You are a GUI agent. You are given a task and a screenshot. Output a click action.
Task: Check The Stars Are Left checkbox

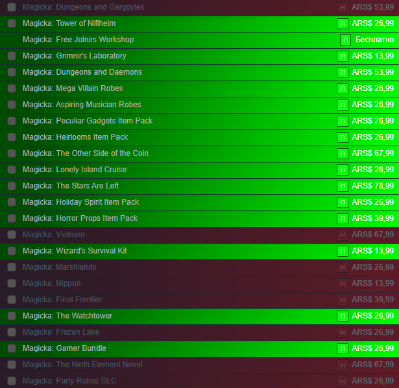click(x=12, y=186)
